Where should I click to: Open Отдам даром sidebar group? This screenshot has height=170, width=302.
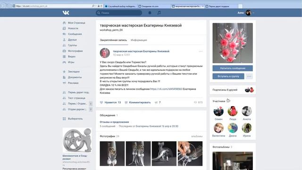[x=77, y=109]
